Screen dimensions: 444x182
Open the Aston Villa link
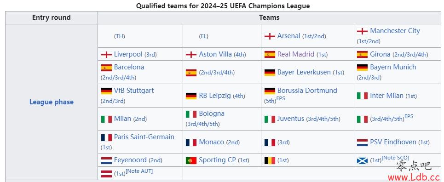215,54
